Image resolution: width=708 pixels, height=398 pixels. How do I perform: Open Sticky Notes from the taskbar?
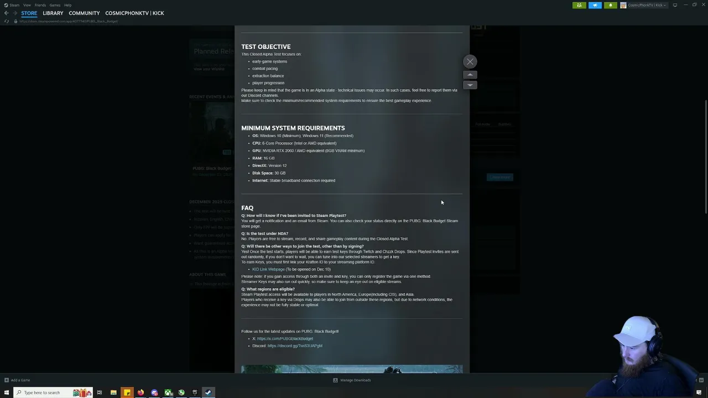127,392
